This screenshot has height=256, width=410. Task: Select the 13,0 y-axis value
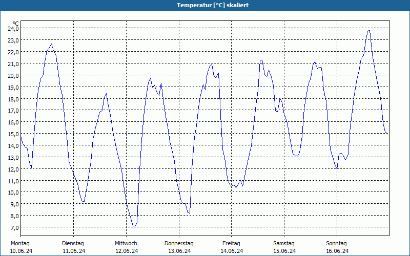click(x=13, y=158)
